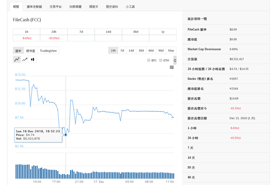The image size is (274, 185).
Task: Show the Max chart range
Action: (171, 51)
